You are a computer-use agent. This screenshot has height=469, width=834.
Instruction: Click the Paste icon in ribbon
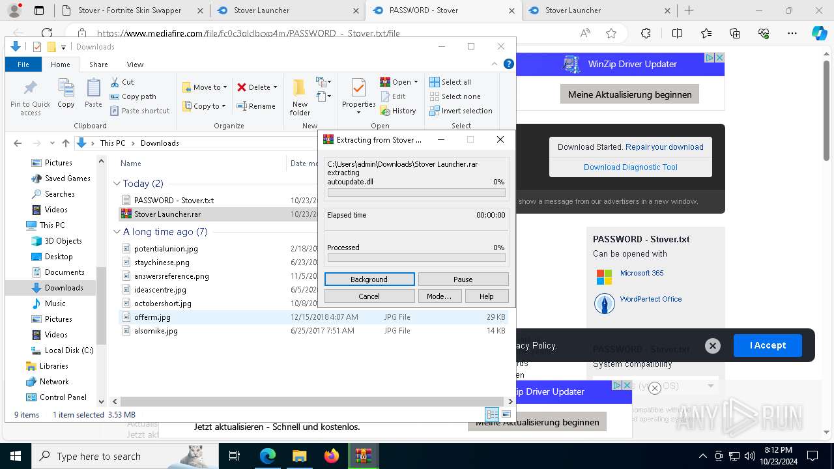tap(93, 88)
